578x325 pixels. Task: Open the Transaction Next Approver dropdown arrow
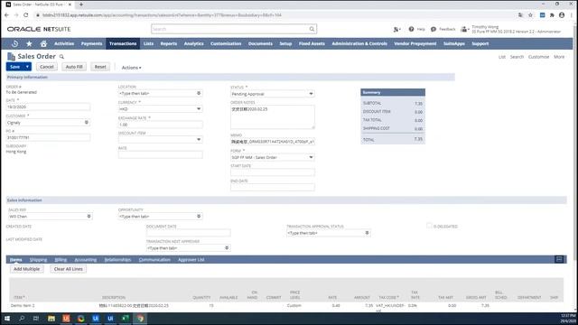tap(227, 248)
